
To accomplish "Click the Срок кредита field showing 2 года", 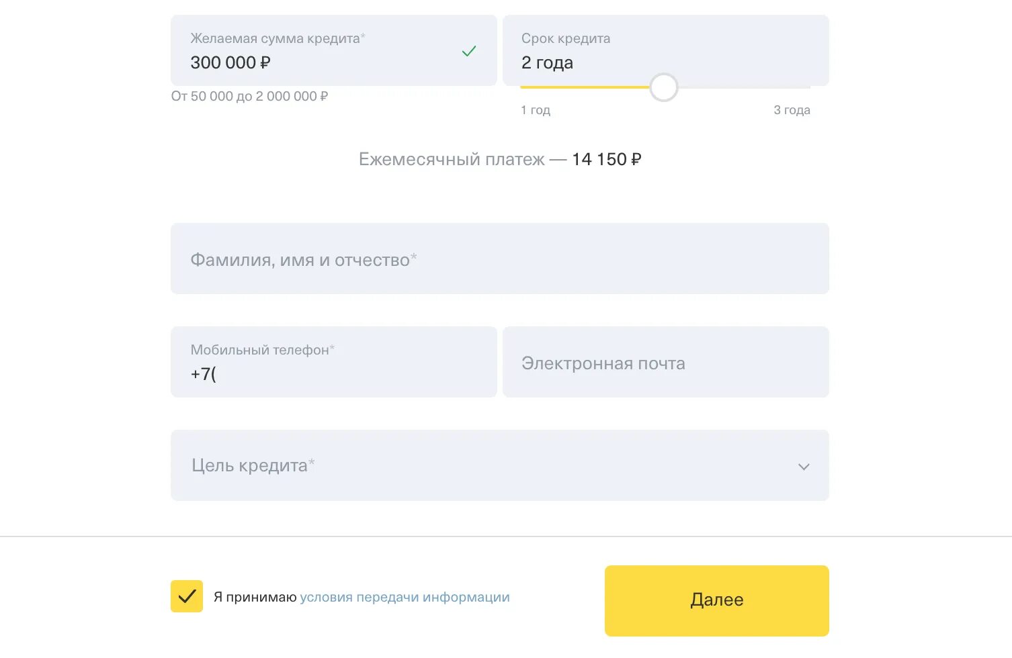I will click(x=665, y=51).
